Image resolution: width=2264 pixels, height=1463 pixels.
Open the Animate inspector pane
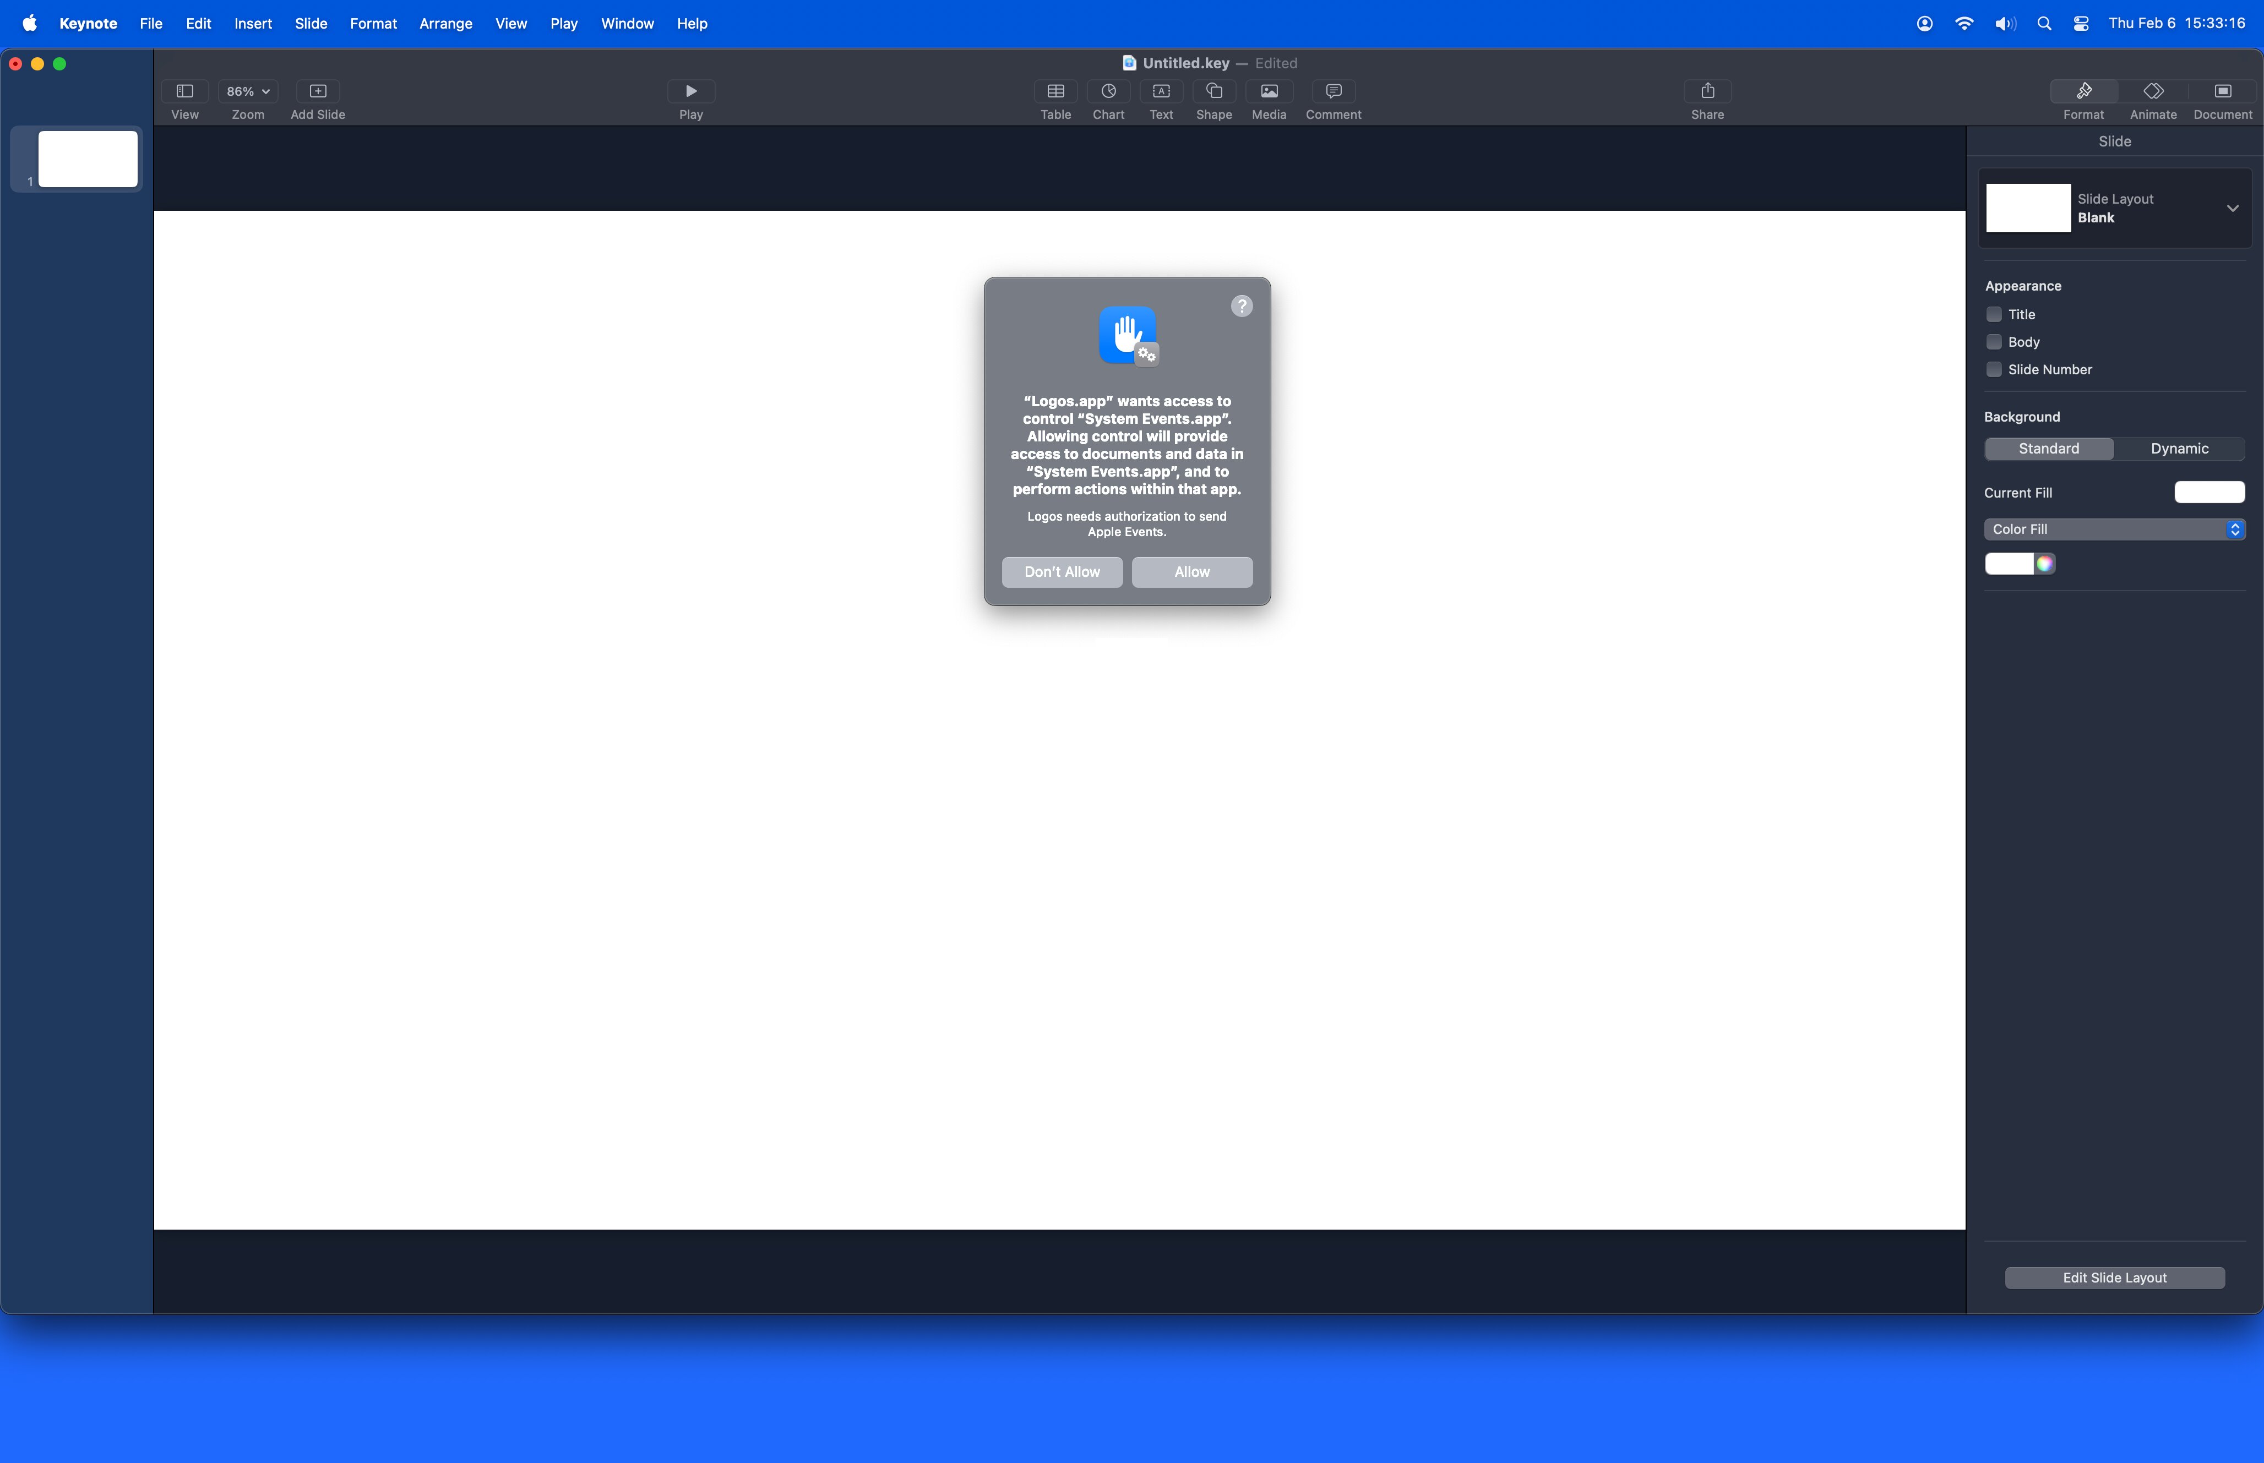pyautogui.click(x=2153, y=91)
